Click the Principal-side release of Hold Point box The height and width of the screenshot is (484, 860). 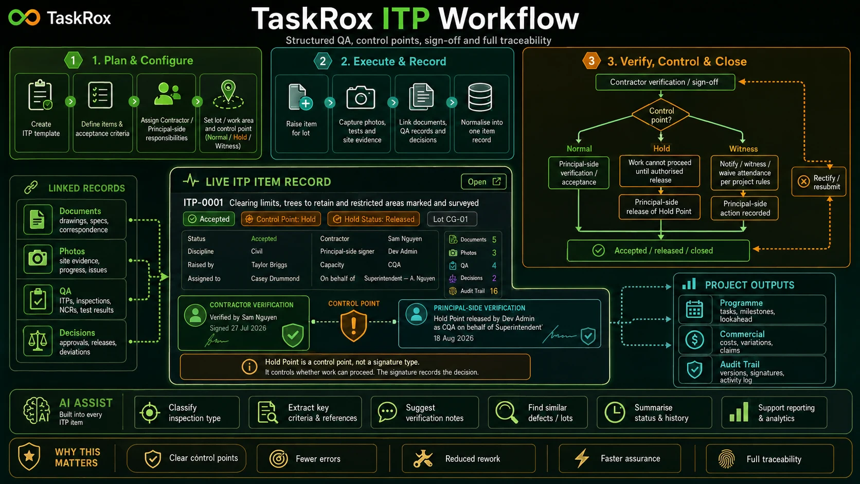coord(659,207)
